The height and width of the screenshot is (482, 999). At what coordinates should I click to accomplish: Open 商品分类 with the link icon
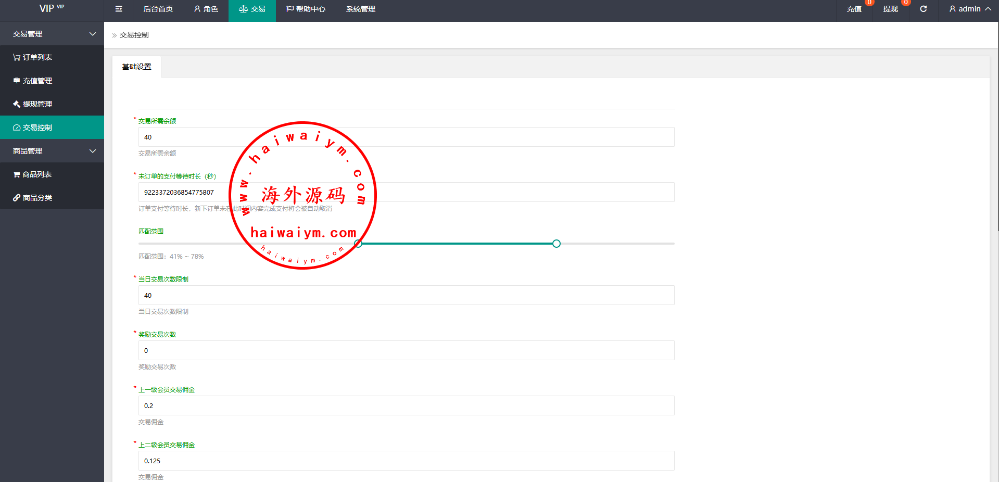tap(32, 198)
